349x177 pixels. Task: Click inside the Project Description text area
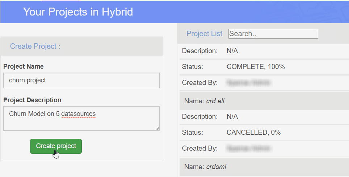coord(81,118)
